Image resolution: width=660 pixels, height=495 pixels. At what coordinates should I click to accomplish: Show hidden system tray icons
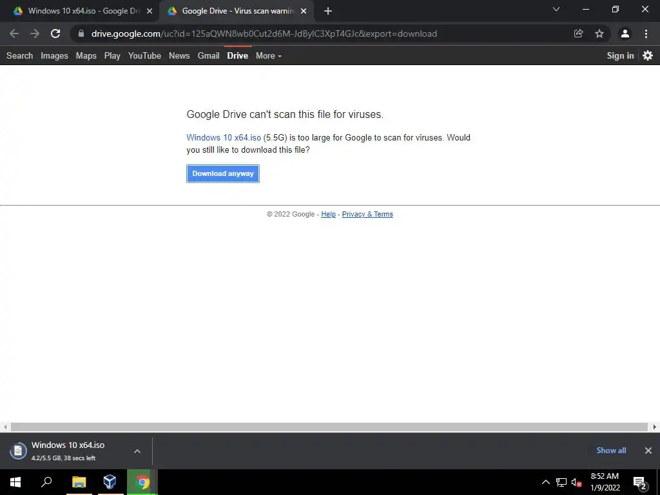(545, 482)
